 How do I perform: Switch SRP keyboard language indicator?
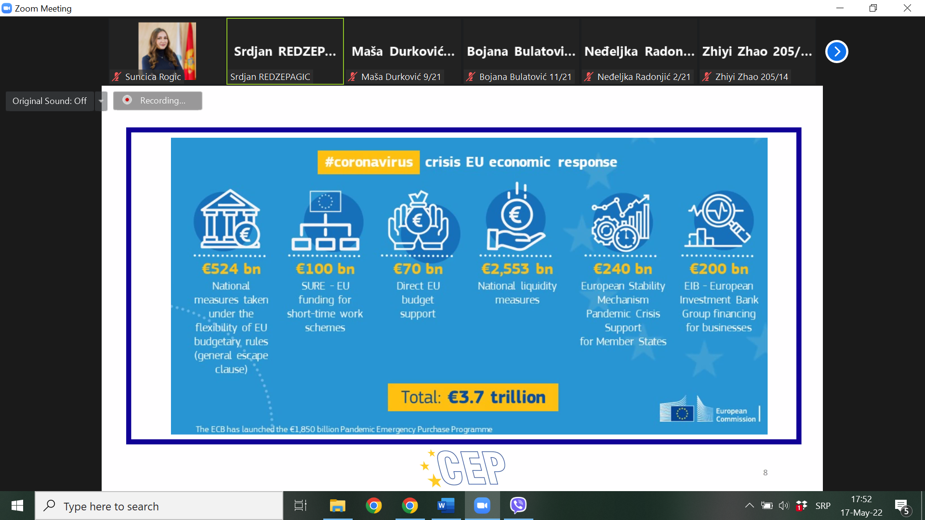[x=823, y=506]
